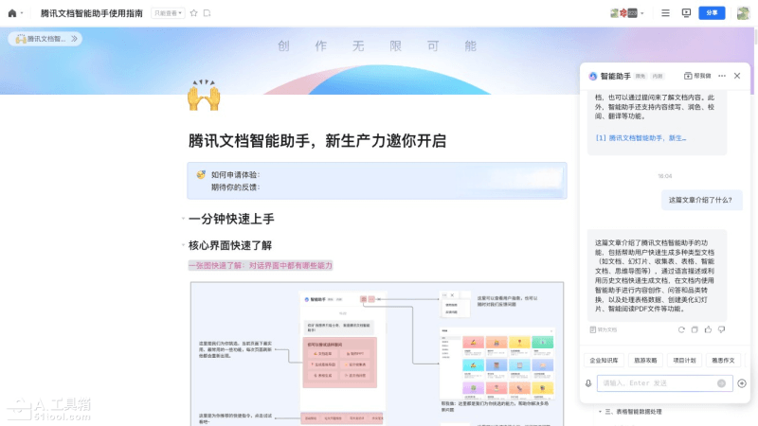Click 转为文档 to convert the answer
The image size is (758, 426).
(603, 329)
